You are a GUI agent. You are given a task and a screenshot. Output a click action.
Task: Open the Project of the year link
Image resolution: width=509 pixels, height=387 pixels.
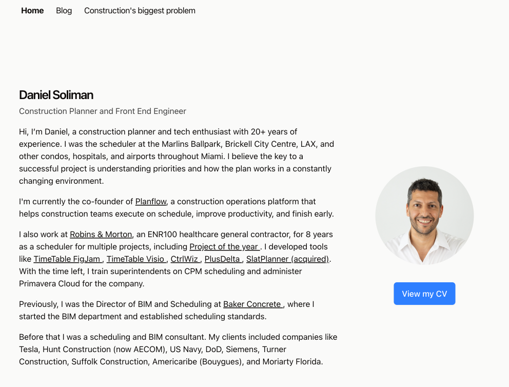225,247
